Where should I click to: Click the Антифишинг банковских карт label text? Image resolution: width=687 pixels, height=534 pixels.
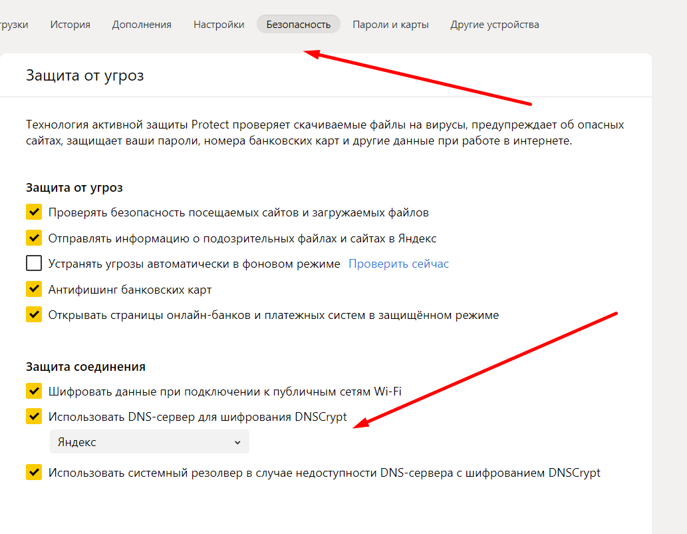[130, 290]
